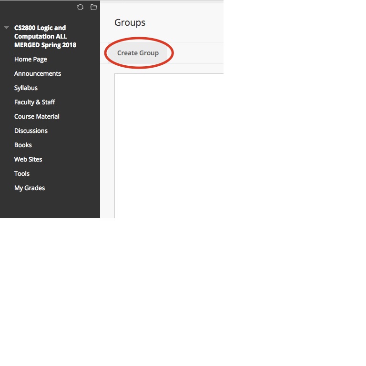Viewport: 366px width, 366px height.
Task: Go to Home Page in course menu
Action: [x=30, y=59]
